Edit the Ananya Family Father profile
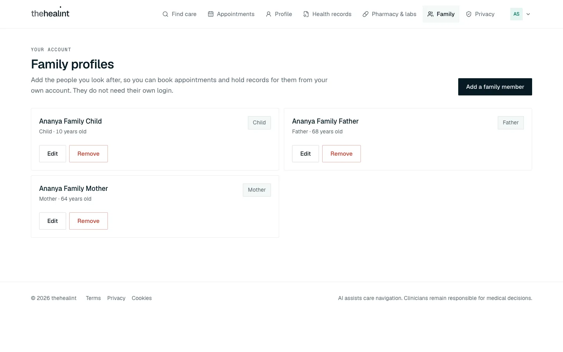The height and width of the screenshot is (352, 563). 305,154
